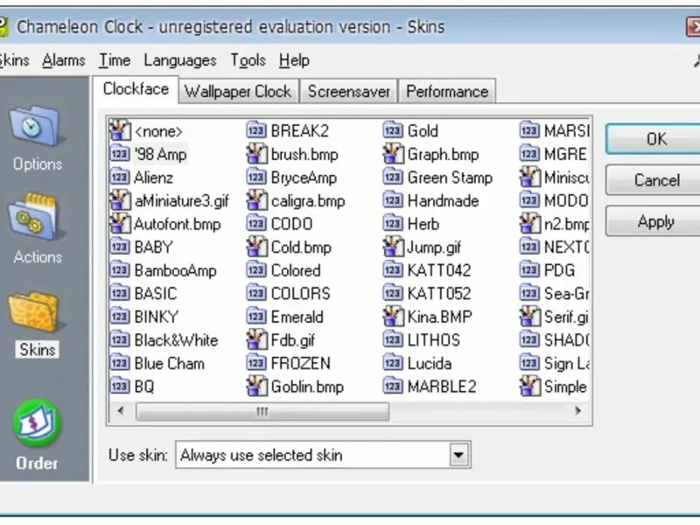Open the Alarms menu
The height and width of the screenshot is (525, 700).
(64, 60)
